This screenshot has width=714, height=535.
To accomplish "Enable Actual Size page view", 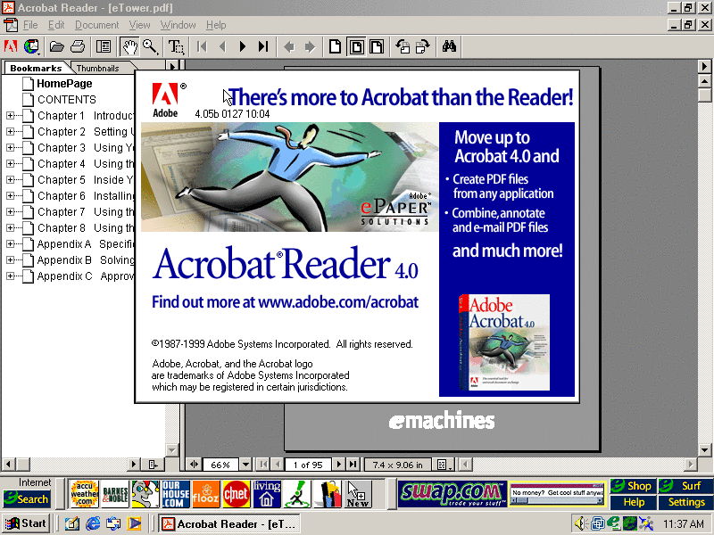I will (x=336, y=46).
